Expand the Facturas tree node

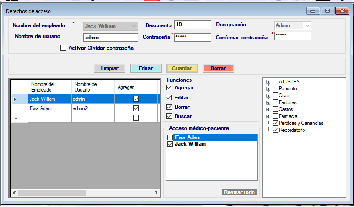[269, 102]
